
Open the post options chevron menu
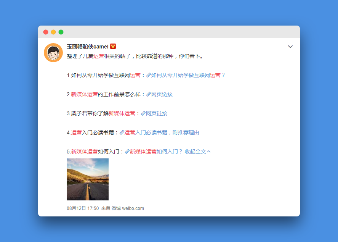[x=290, y=47]
